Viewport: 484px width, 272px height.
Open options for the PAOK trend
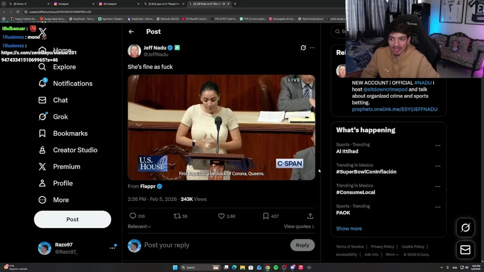point(438,207)
